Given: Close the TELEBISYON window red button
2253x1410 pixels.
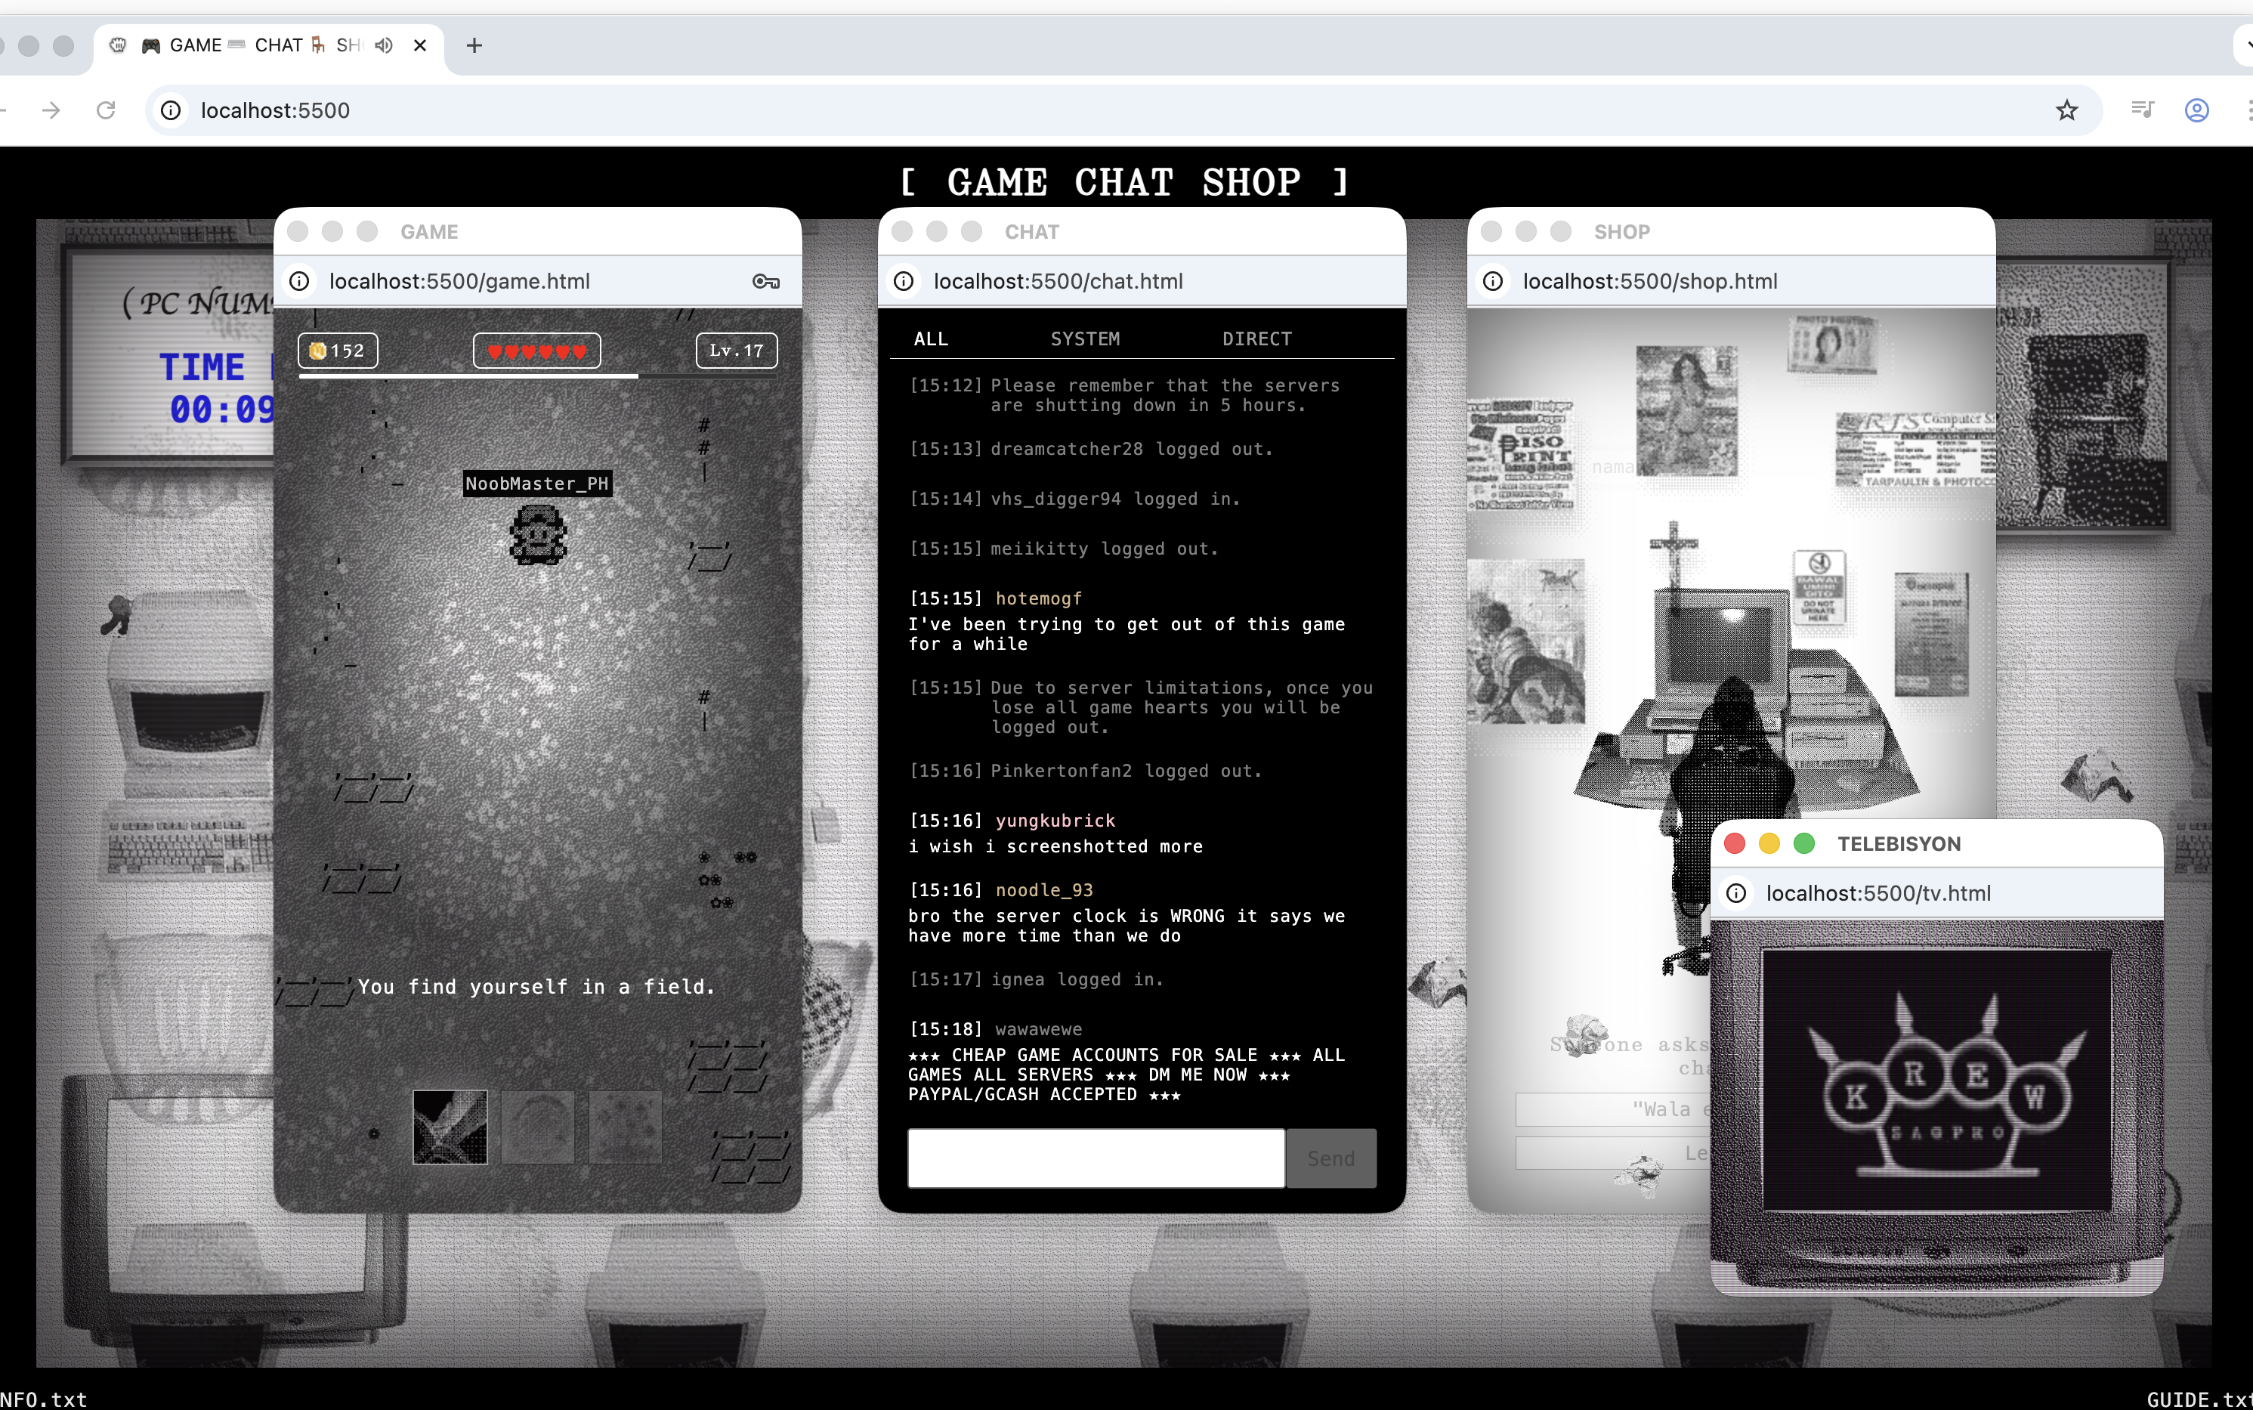Looking at the screenshot, I should [x=1735, y=843].
